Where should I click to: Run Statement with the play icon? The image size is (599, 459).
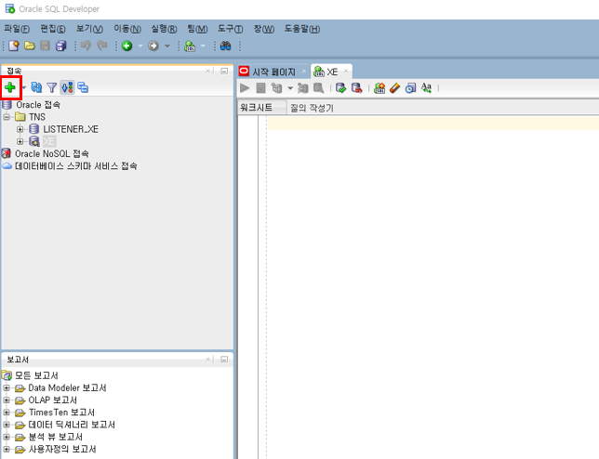point(245,88)
